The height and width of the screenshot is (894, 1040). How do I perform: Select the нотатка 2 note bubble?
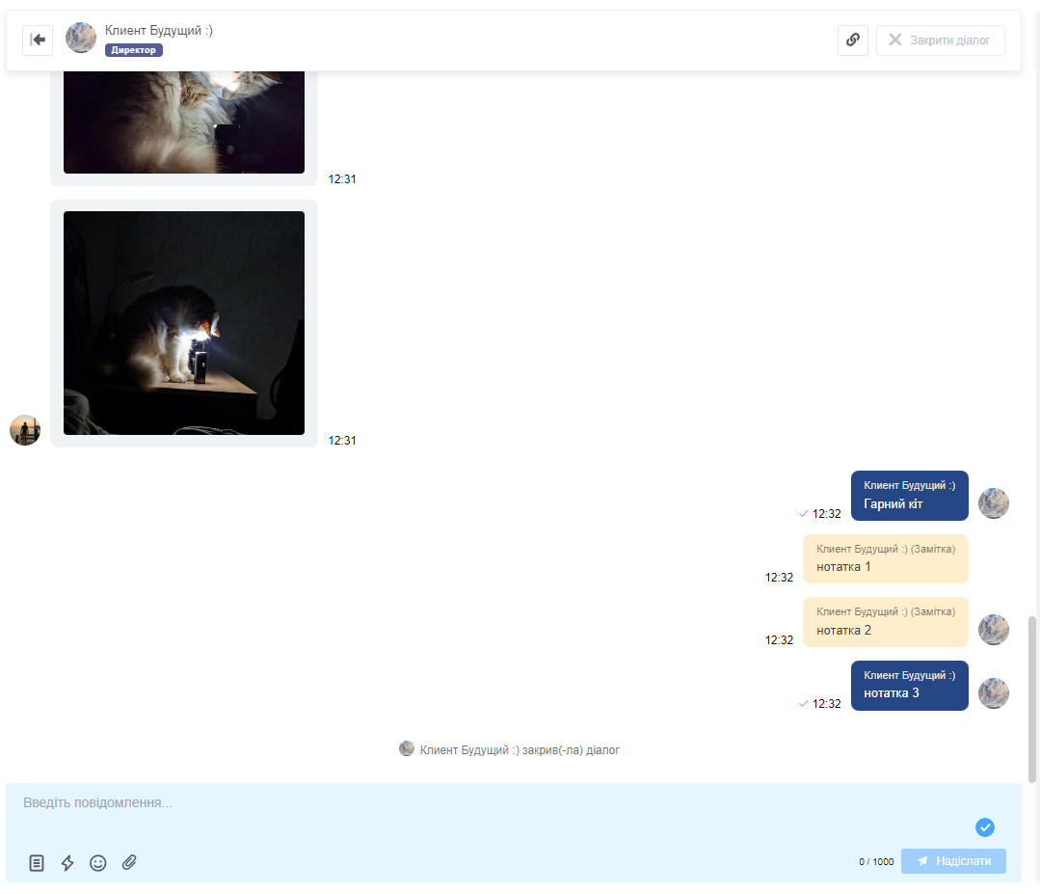886,622
